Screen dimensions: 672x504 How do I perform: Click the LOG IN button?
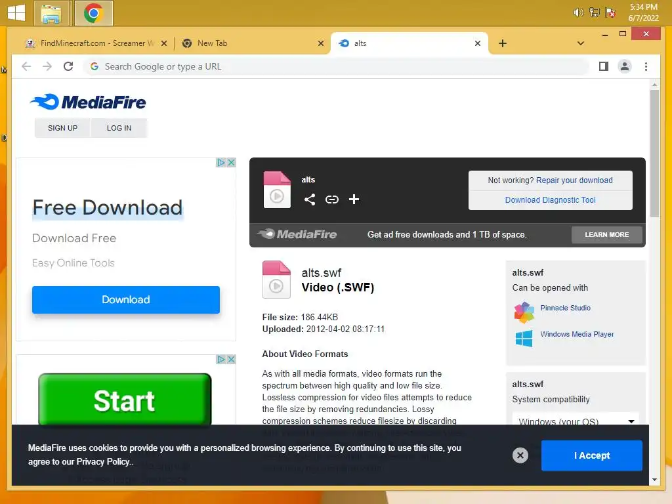[119, 128]
